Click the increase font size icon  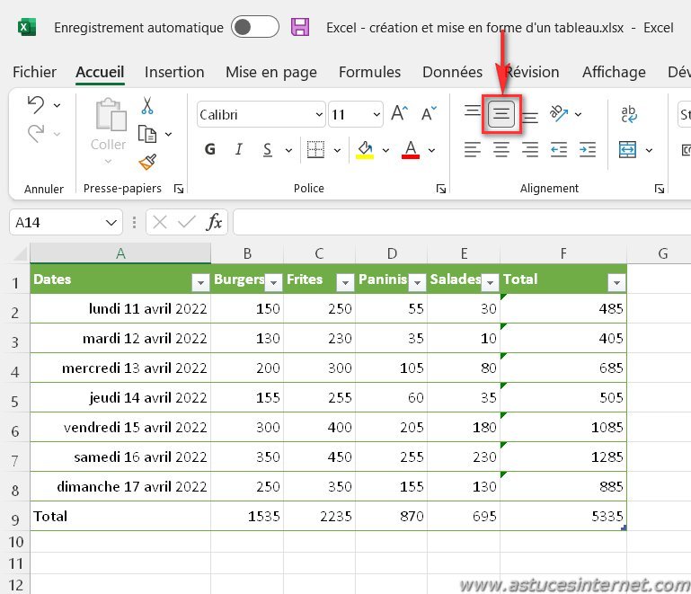point(399,114)
